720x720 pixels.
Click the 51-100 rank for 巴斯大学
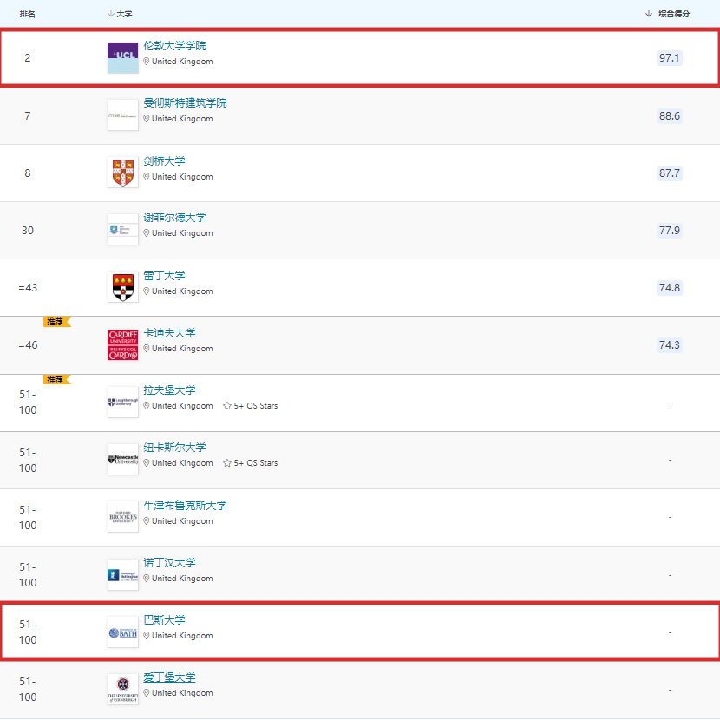pyautogui.click(x=28, y=632)
